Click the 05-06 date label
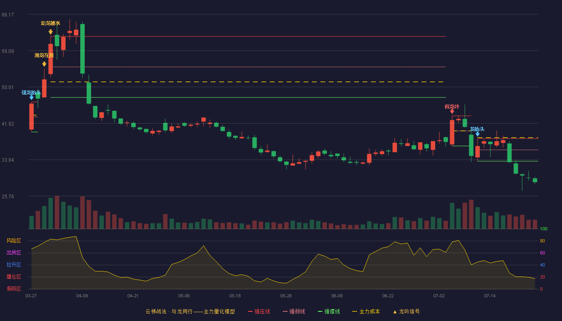Viewport: 562px width, 321px height. tap(184, 296)
